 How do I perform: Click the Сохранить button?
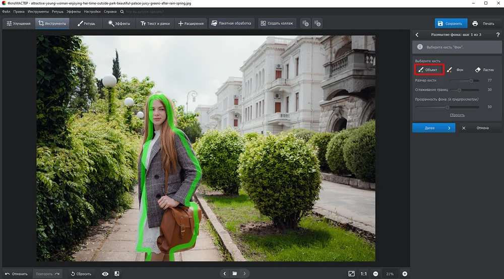451,24
